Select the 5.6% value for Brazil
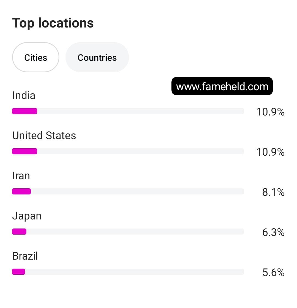This screenshot has height=308, width=297. tap(273, 273)
